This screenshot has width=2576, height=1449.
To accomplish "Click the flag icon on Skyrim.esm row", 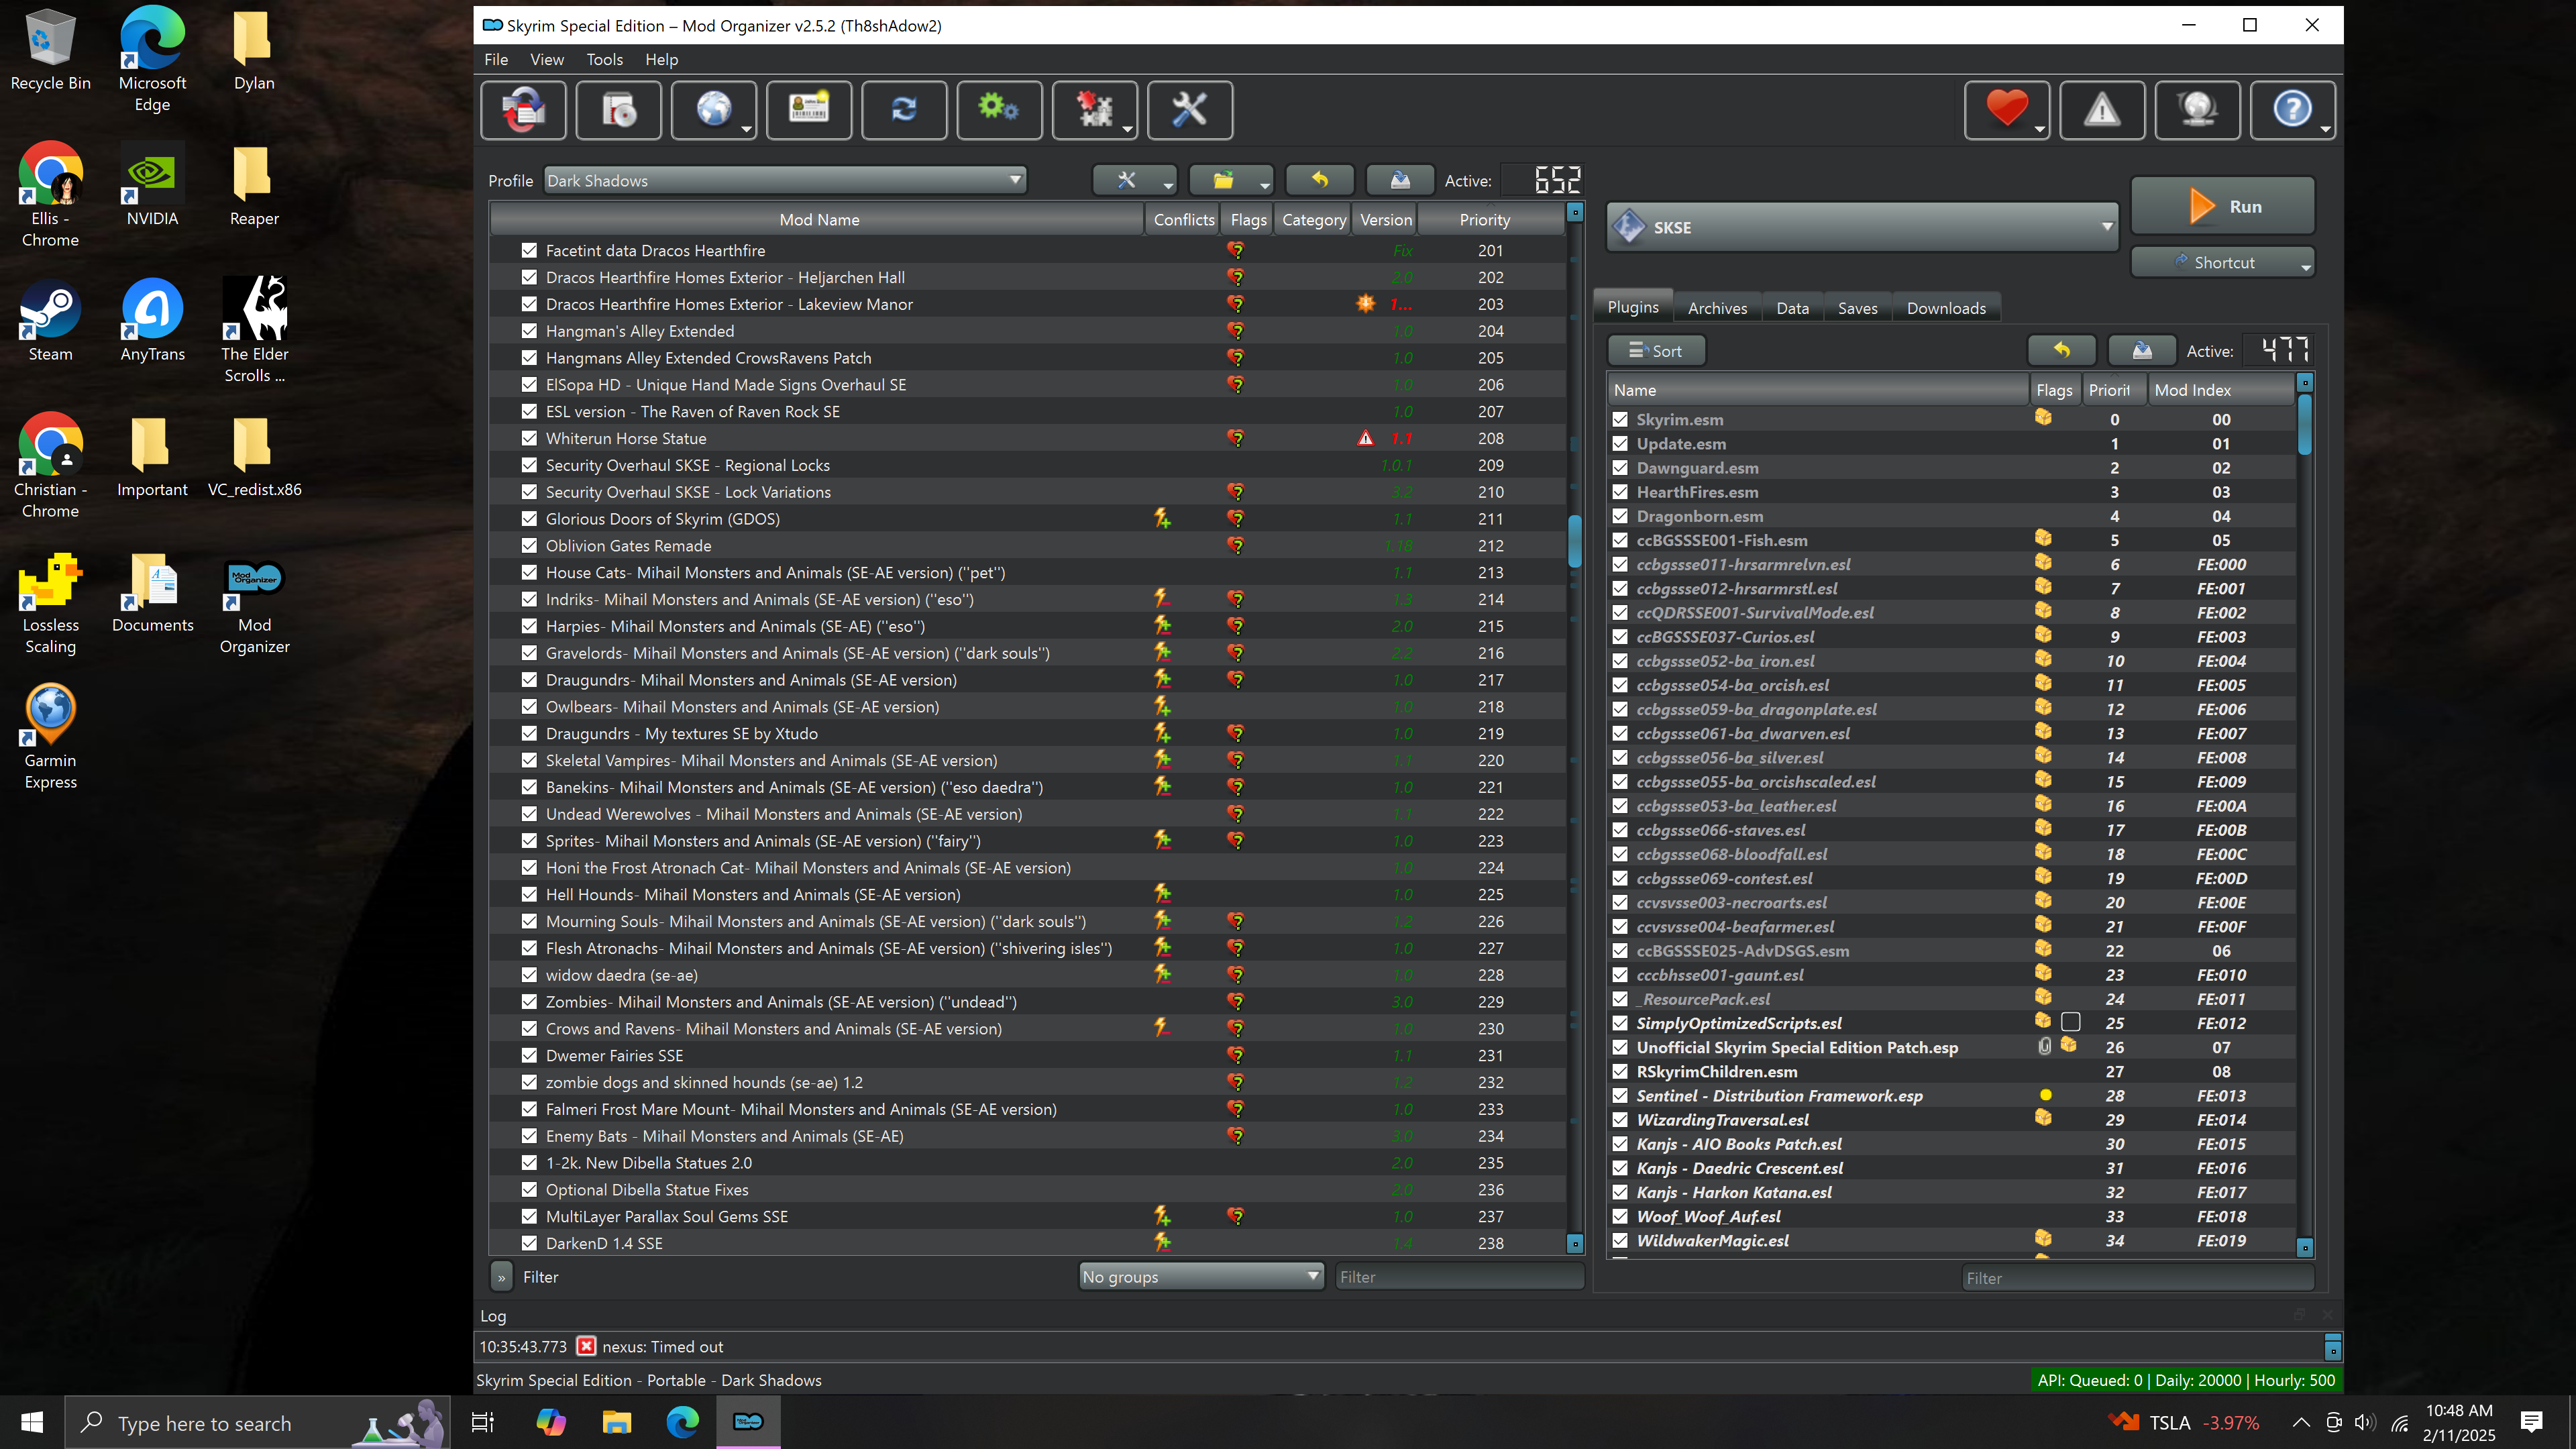I will [2043, 418].
